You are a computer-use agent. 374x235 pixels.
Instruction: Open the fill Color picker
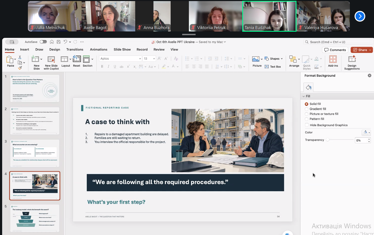366,132
